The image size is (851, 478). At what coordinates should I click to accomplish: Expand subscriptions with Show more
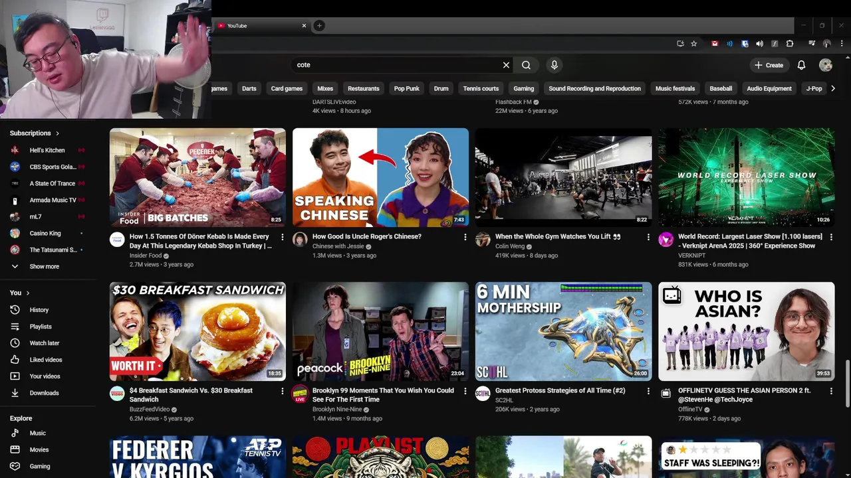(x=48, y=266)
